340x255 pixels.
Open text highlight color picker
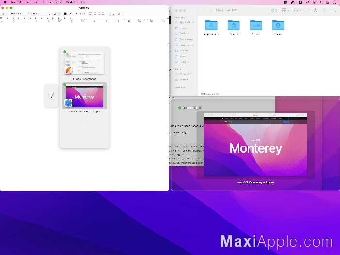[70, 14]
